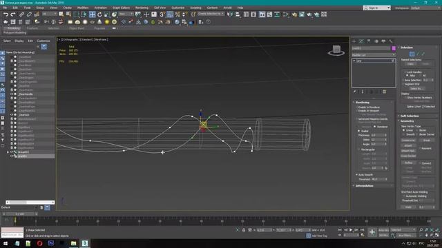Click Play Animation control
The image size is (442, 248).
(351, 230)
